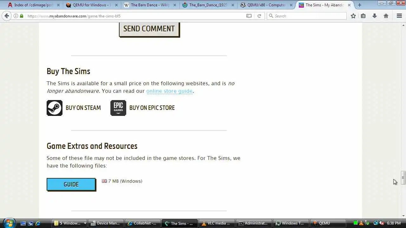406x228 pixels.
Task: Launch Internet Explorer from quick launch
Action: click(x=38, y=223)
